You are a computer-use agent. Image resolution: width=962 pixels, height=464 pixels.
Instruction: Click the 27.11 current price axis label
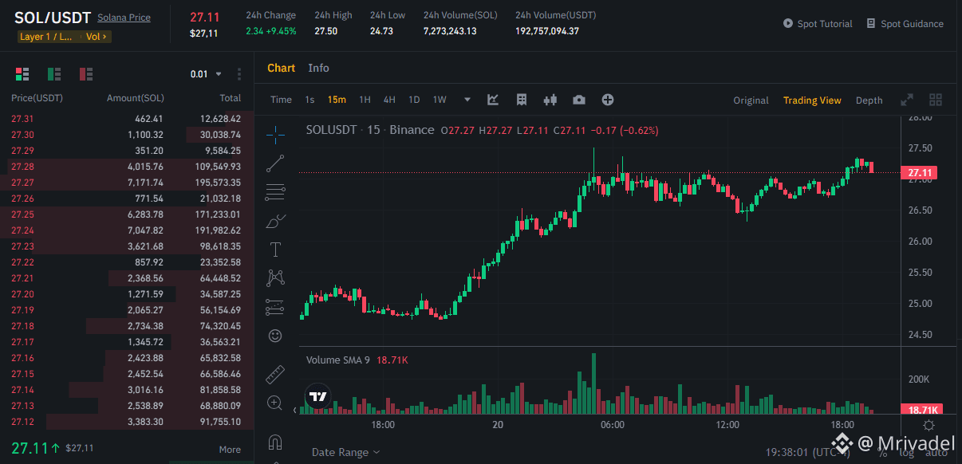pos(918,173)
